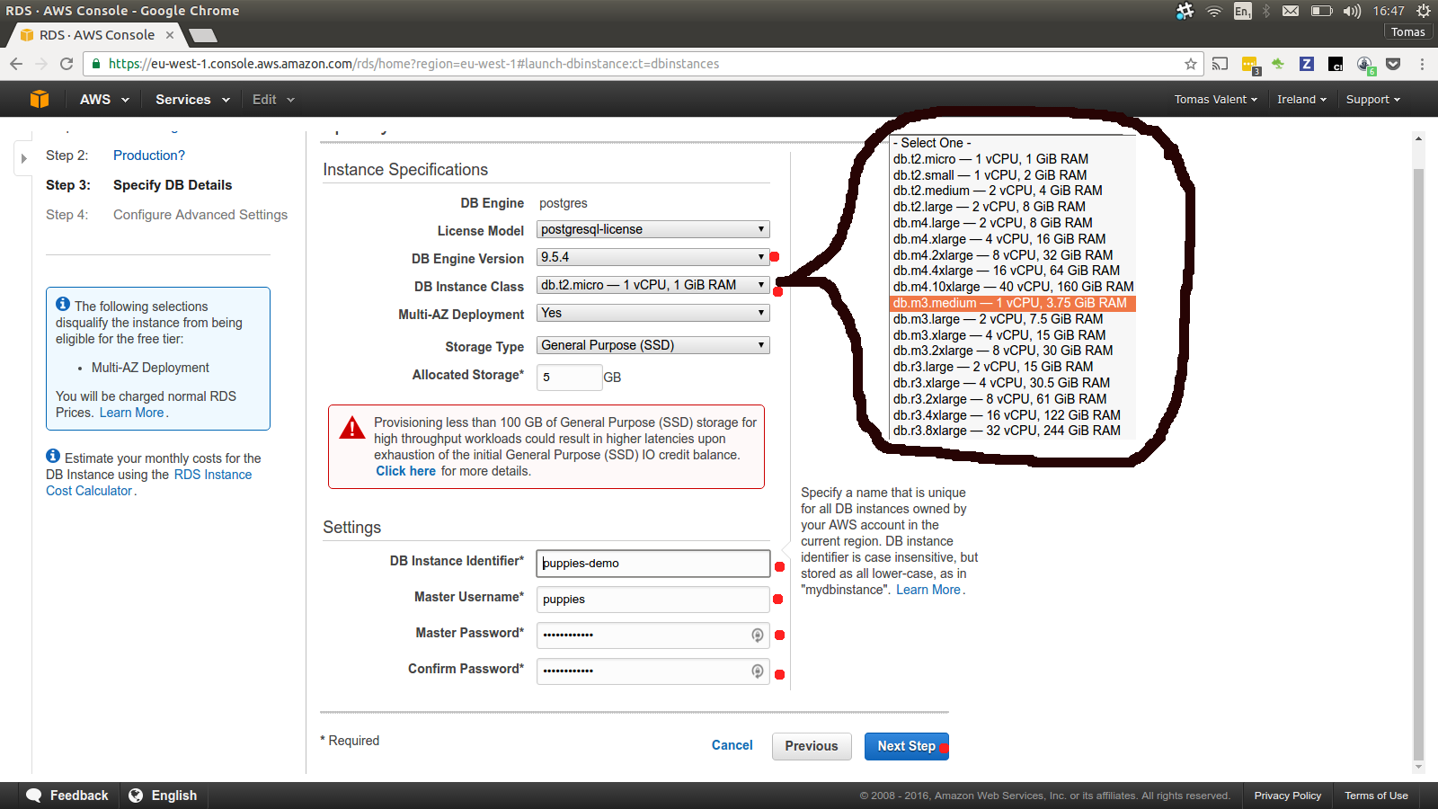
Task: Open Terms of Use in footer
Action: tap(1376, 796)
